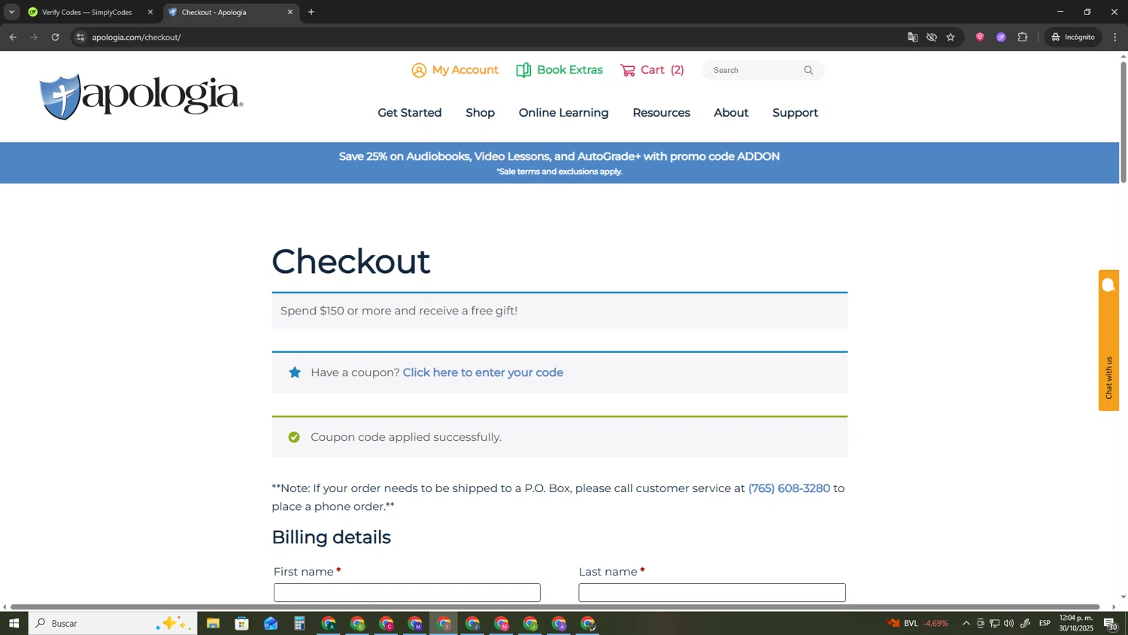The height and width of the screenshot is (635, 1128).
Task: Click the Buscar taskbar search box
Action: [x=113, y=623]
